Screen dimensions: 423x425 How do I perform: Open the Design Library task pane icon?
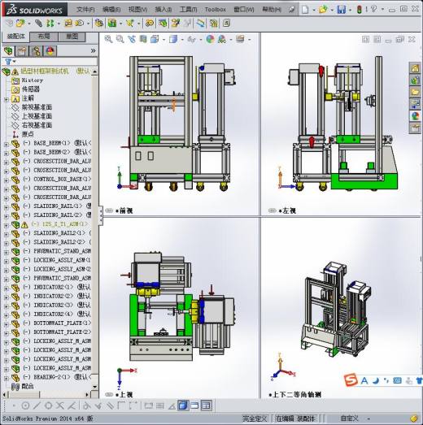pyautogui.click(x=415, y=80)
